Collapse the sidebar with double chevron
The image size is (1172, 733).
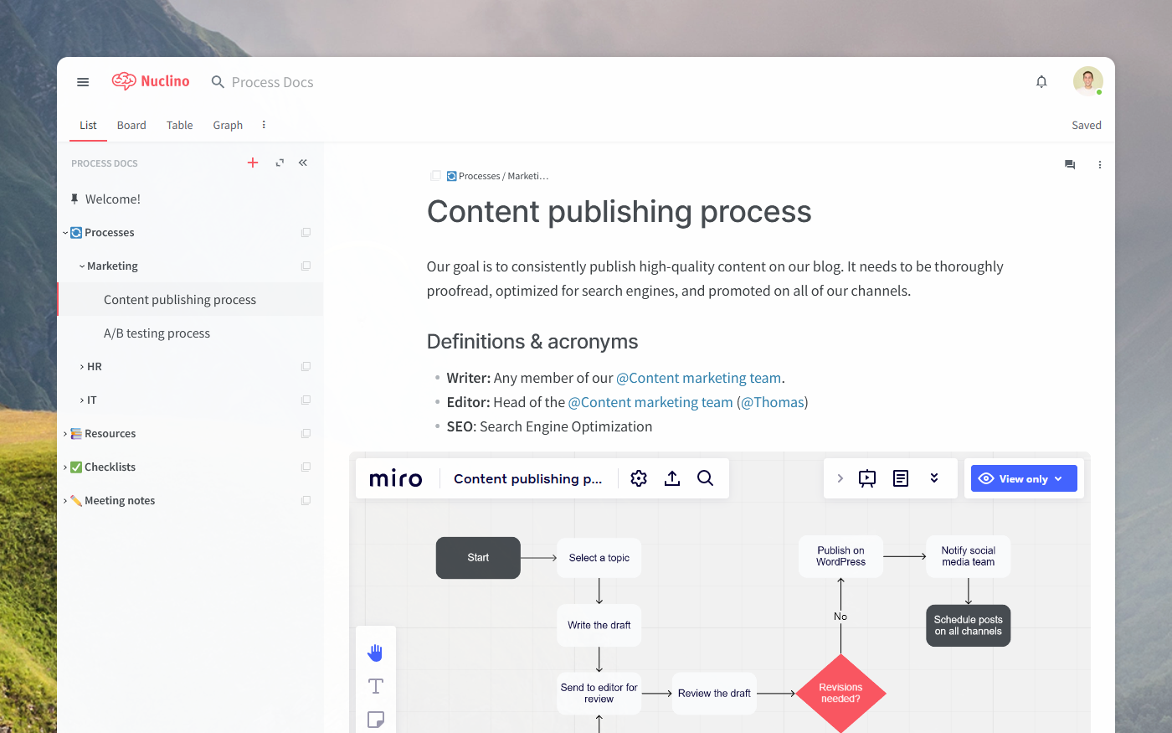303,163
